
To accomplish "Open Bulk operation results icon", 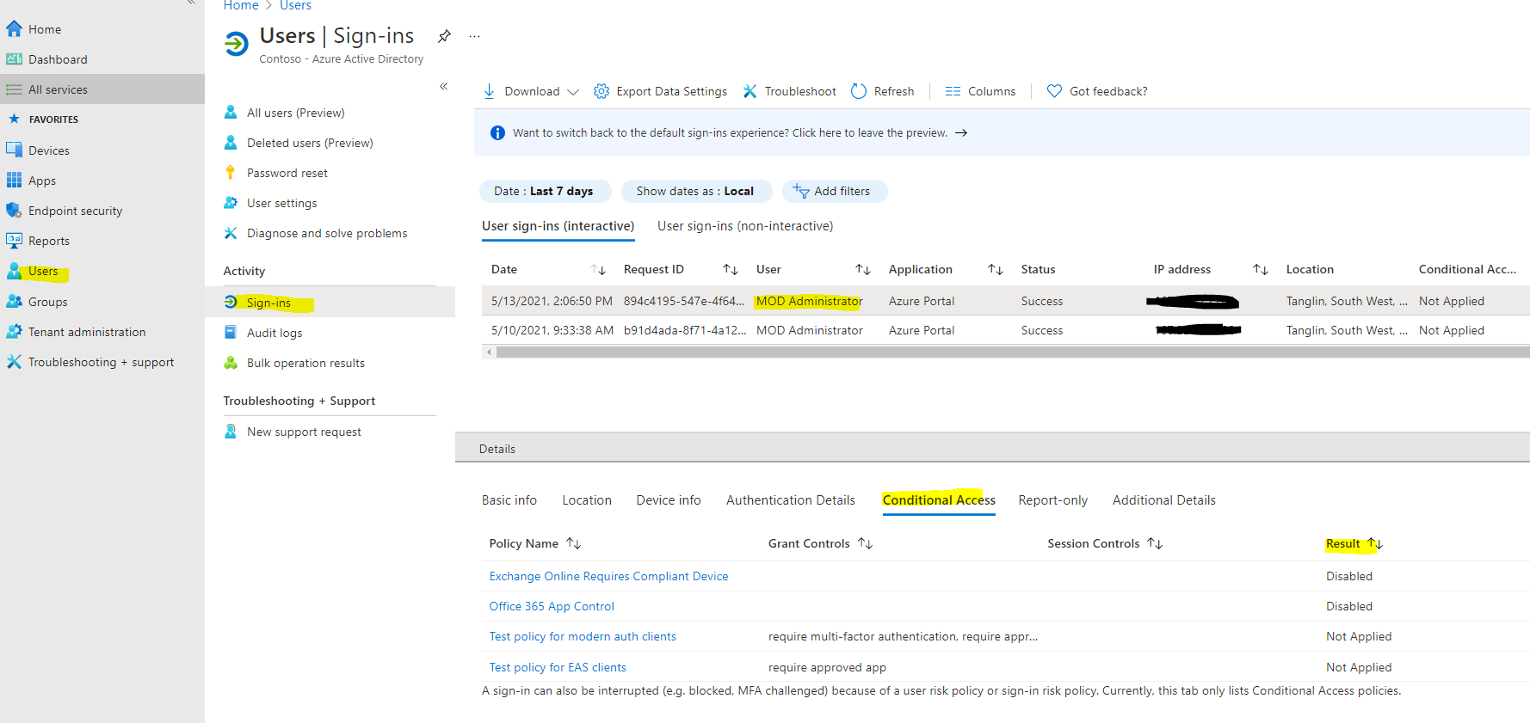I will [x=231, y=363].
